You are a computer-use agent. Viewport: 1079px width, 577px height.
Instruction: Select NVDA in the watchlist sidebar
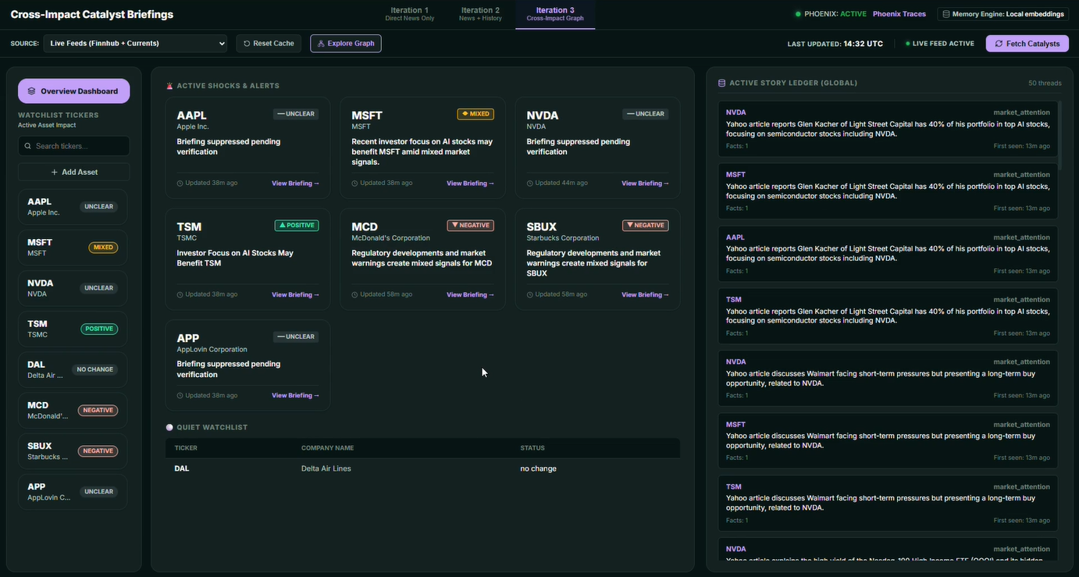(73, 288)
